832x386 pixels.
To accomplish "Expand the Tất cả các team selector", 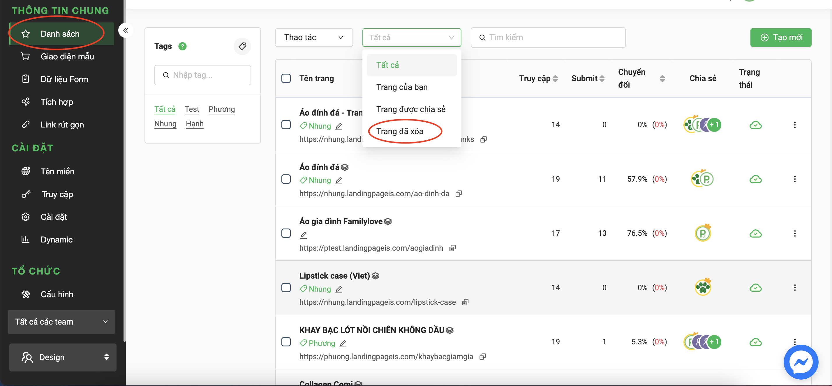I will pyautogui.click(x=61, y=322).
